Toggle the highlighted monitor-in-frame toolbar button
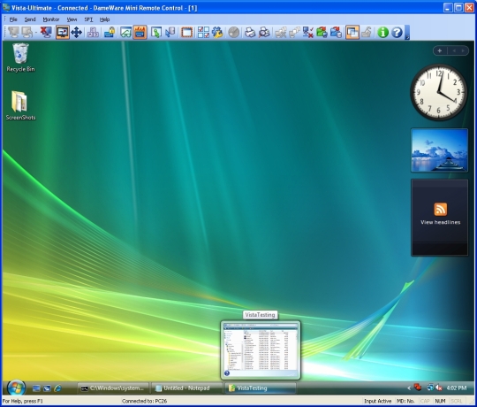The width and height of the screenshot is (477, 407). click(63, 32)
